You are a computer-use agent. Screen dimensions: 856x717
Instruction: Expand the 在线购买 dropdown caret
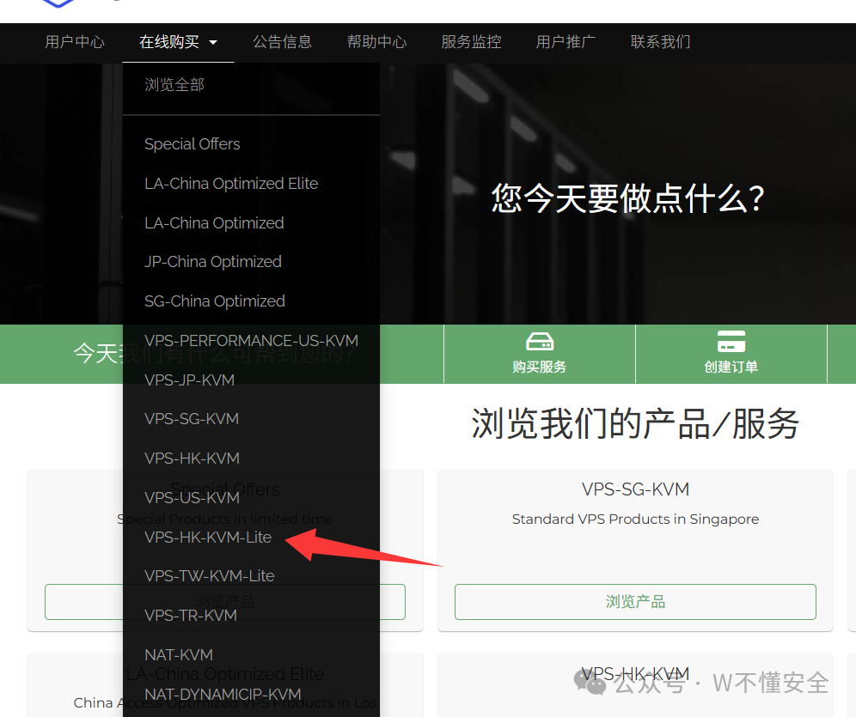[x=213, y=42]
